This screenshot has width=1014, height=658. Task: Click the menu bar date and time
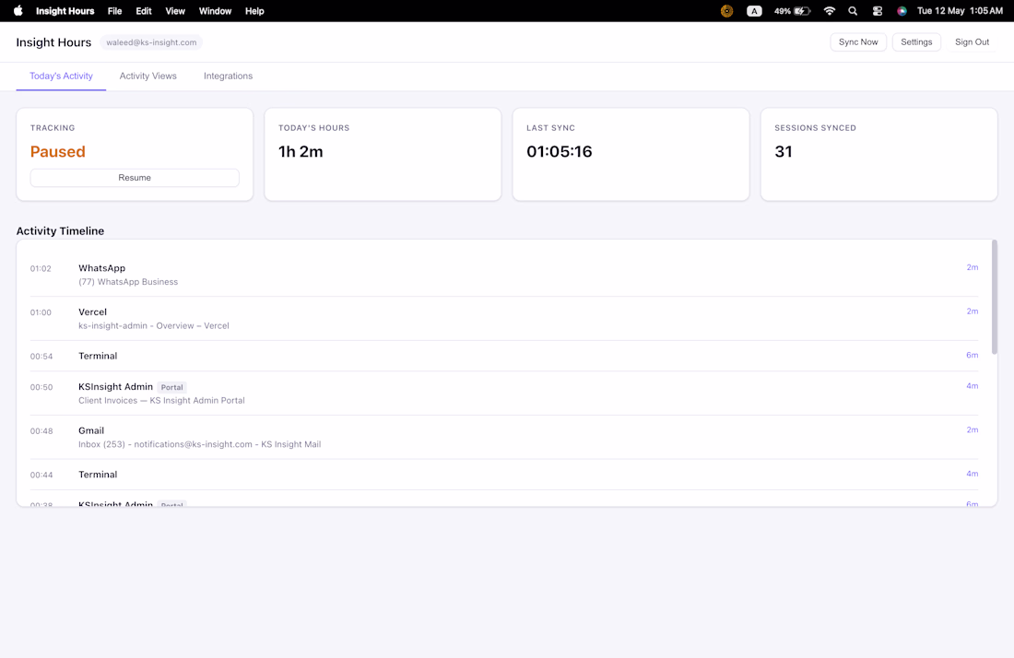pyautogui.click(x=960, y=11)
